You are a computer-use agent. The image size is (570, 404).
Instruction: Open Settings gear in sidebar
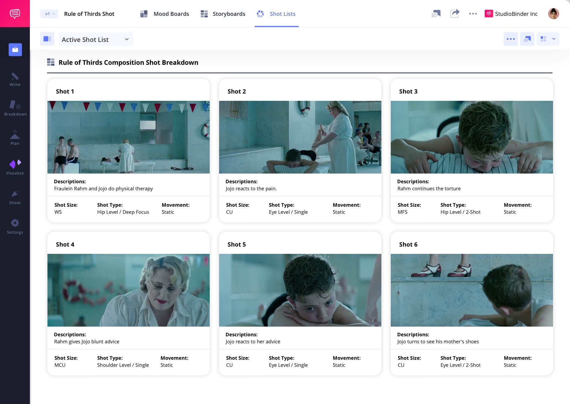point(15,227)
